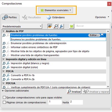Click magnifier icon beside problemas de sobreimpresión
112x112 pixels.
(4, 43)
